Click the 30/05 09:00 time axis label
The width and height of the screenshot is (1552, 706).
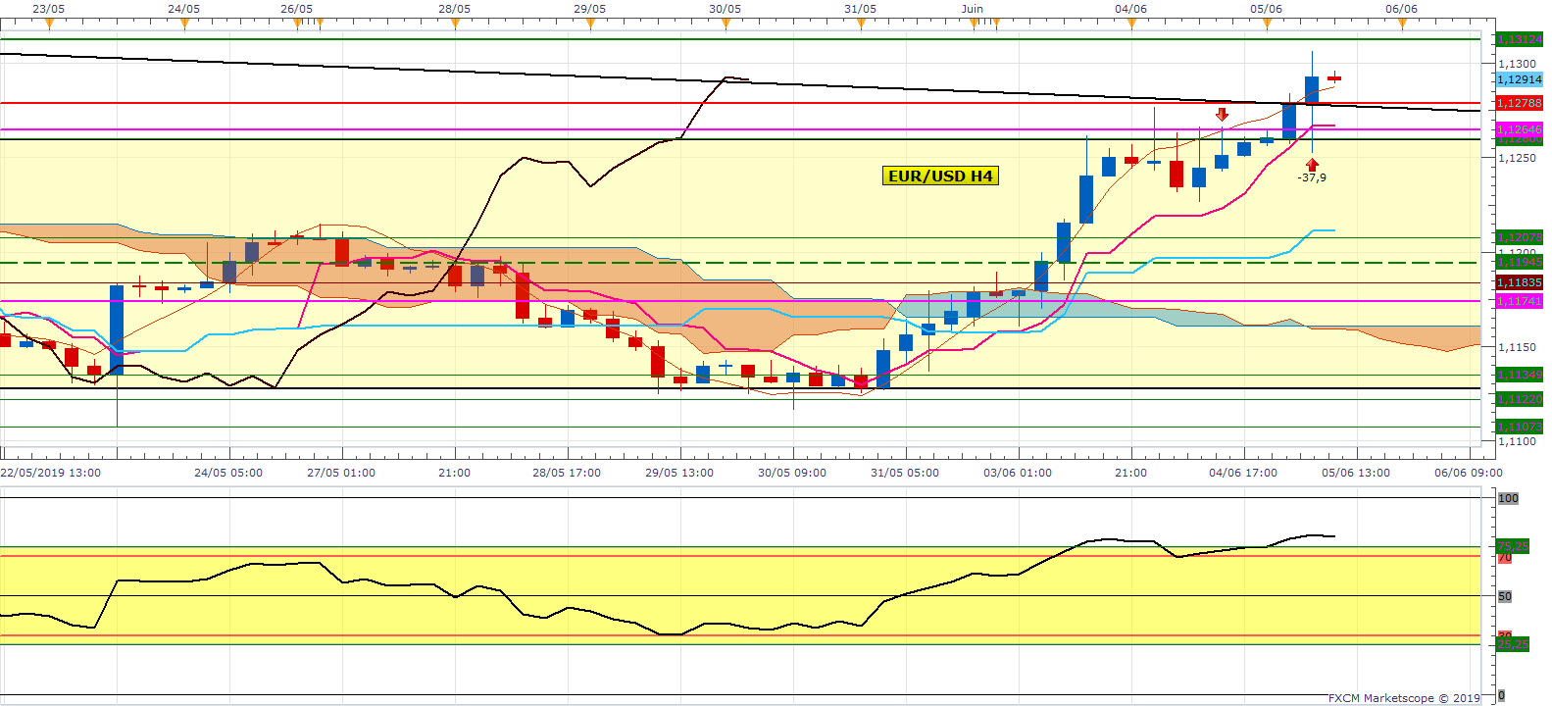[x=792, y=473]
